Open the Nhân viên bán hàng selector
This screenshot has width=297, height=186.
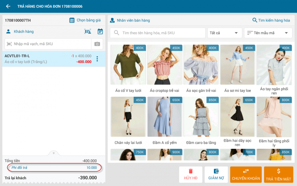[133, 20]
